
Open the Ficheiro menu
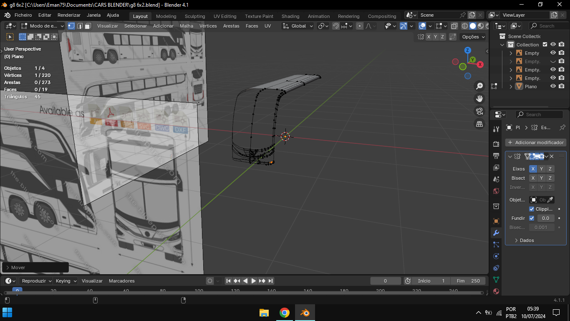[23, 15]
